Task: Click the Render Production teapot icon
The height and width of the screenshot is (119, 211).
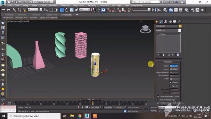Action: [x=202, y=10]
